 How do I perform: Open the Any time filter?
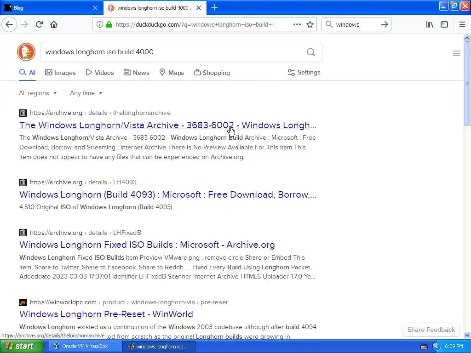(86, 93)
